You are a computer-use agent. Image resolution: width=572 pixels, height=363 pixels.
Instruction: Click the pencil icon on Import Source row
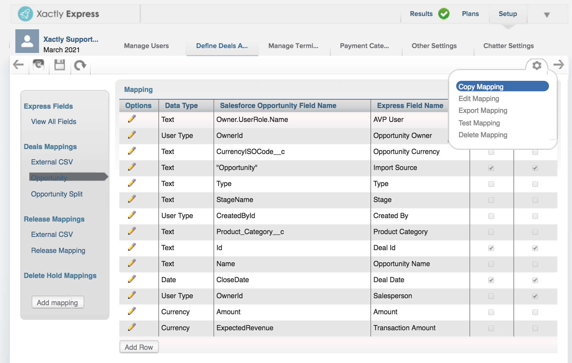point(132,167)
